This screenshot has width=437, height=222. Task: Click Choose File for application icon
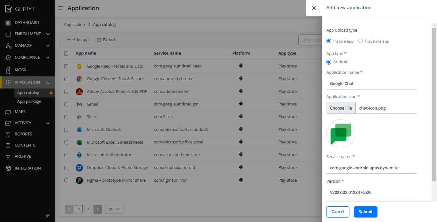[x=341, y=108]
